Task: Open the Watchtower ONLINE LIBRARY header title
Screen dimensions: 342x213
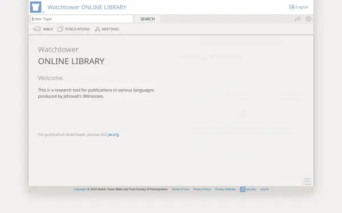Action: pyautogui.click(x=87, y=7)
